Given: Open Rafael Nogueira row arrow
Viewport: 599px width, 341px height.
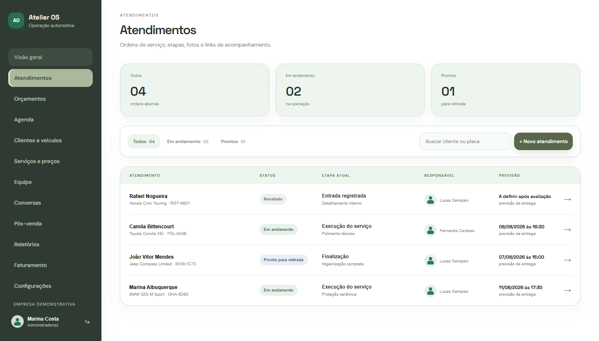Looking at the screenshot, I should (567, 199).
